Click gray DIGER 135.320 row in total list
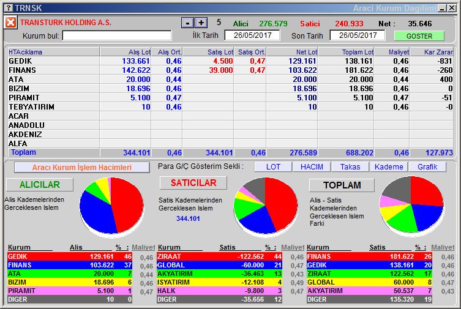Viewport: 461px width, 309px height. (369, 299)
